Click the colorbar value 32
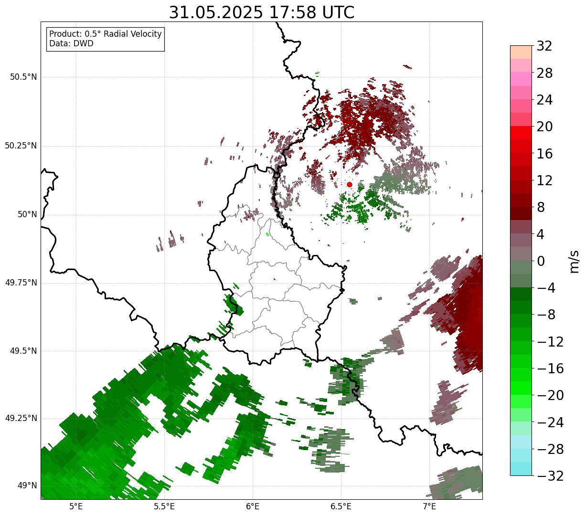585x516 pixels. tap(544, 46)
